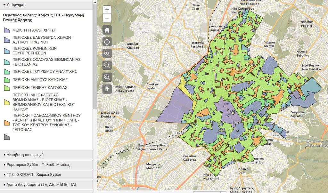
Task: Click the Νέα Σμύρνη Nea Smirni label
Action: point(211,177)
